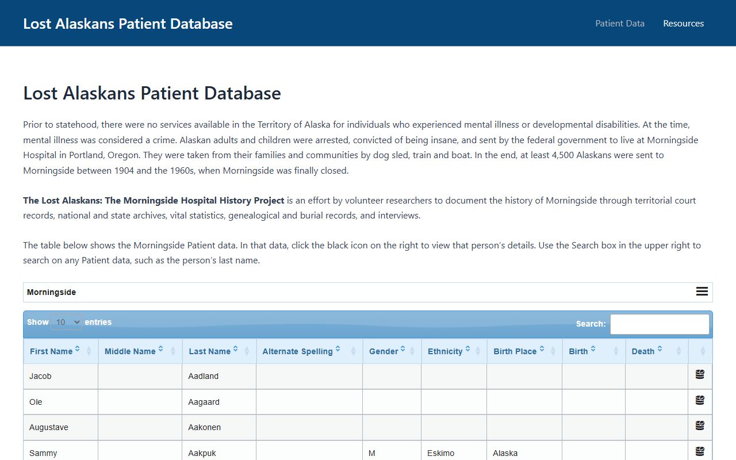Image resolution: width=736 pixels, height=460 pixels.
Task: Open the Morningside hamburger menu icon
Action: [x=702, y=292]
